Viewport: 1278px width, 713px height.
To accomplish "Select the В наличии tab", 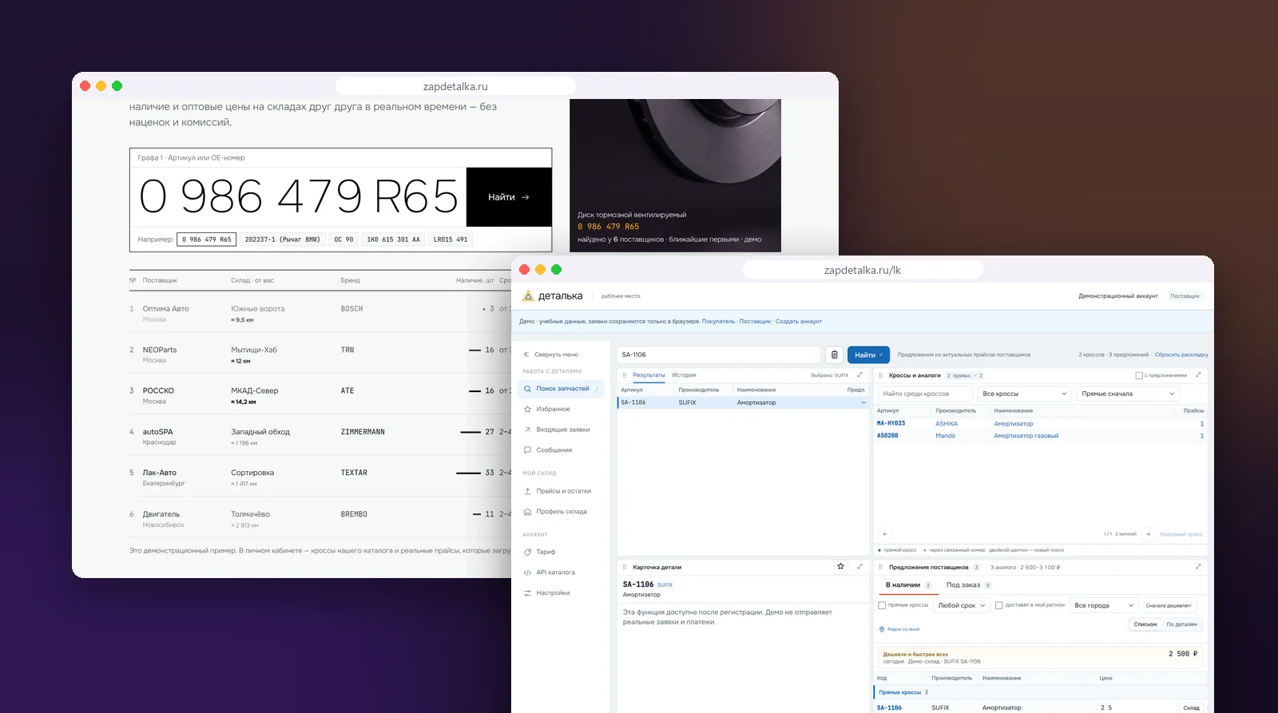I will click(x=907, y=585).
